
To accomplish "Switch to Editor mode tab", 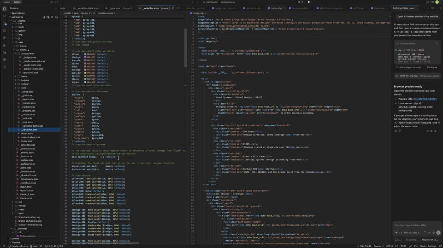I will point(17,2).
